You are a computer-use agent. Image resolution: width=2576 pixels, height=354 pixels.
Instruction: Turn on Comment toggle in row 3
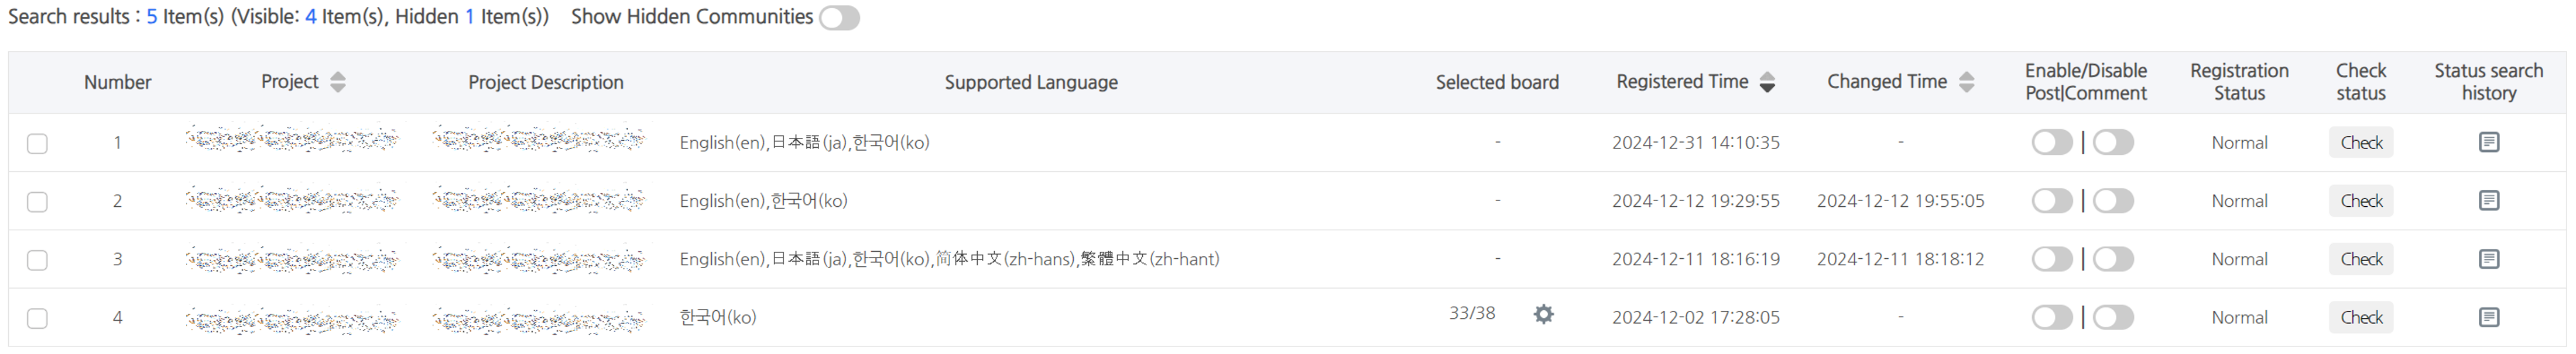[x=2113, y=259]
